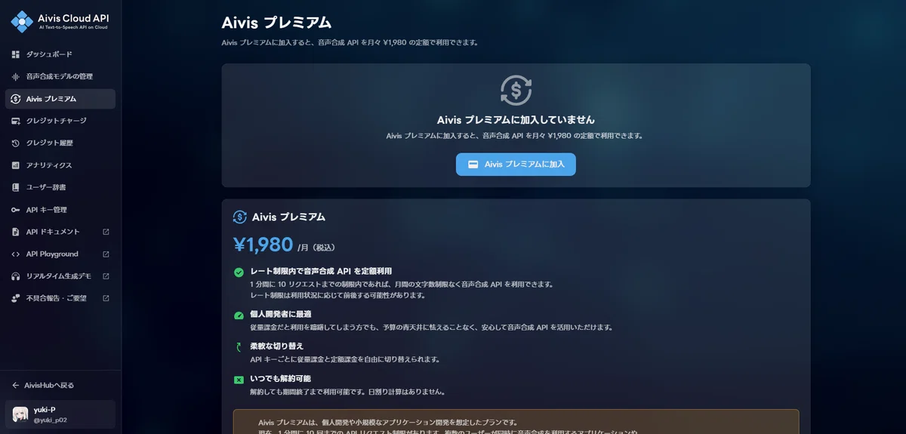This screenshot has width=906, height=434.
Task: Click the switch arrows icon for 柔軟な切り替え
Action: pyautogui.click(x=239, y=347)
